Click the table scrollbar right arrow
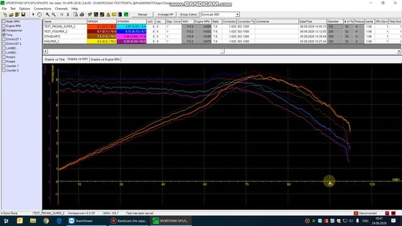 click(399, 51)
